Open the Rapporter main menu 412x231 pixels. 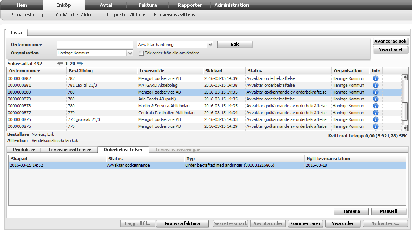(x=190, y=5)
